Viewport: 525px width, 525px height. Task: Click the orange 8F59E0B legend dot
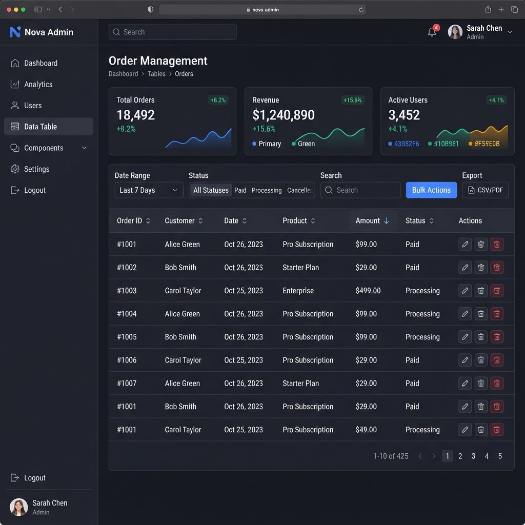point(470,144)
